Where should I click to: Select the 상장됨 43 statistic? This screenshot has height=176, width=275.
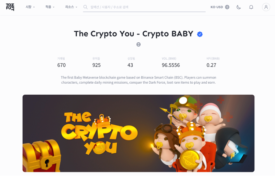pos(131,62)
